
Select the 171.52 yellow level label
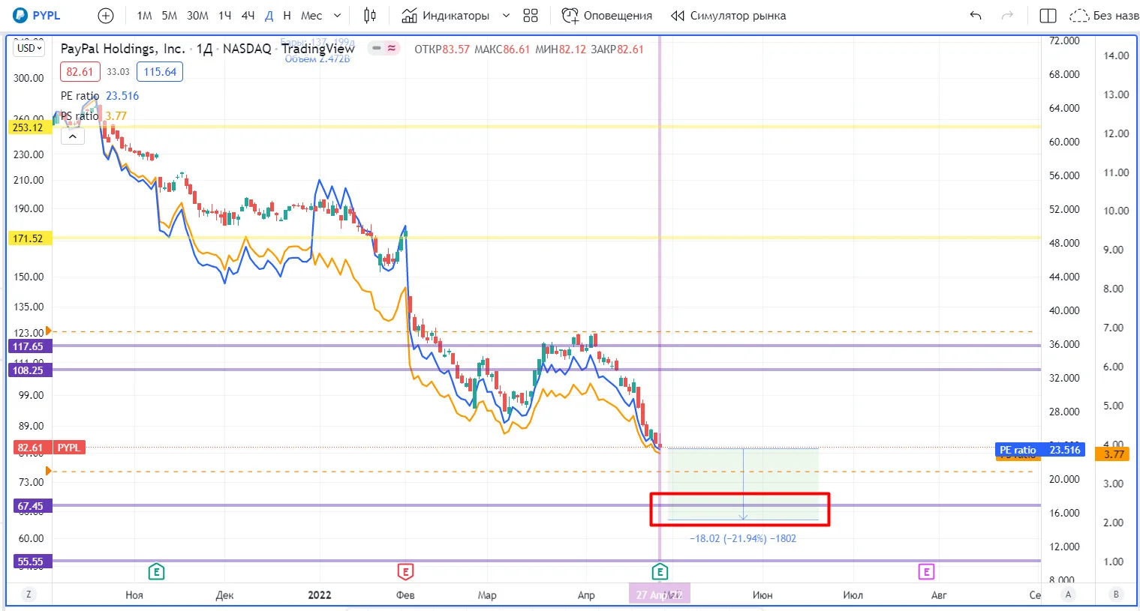pyautogui.click(x=29, y=238)
